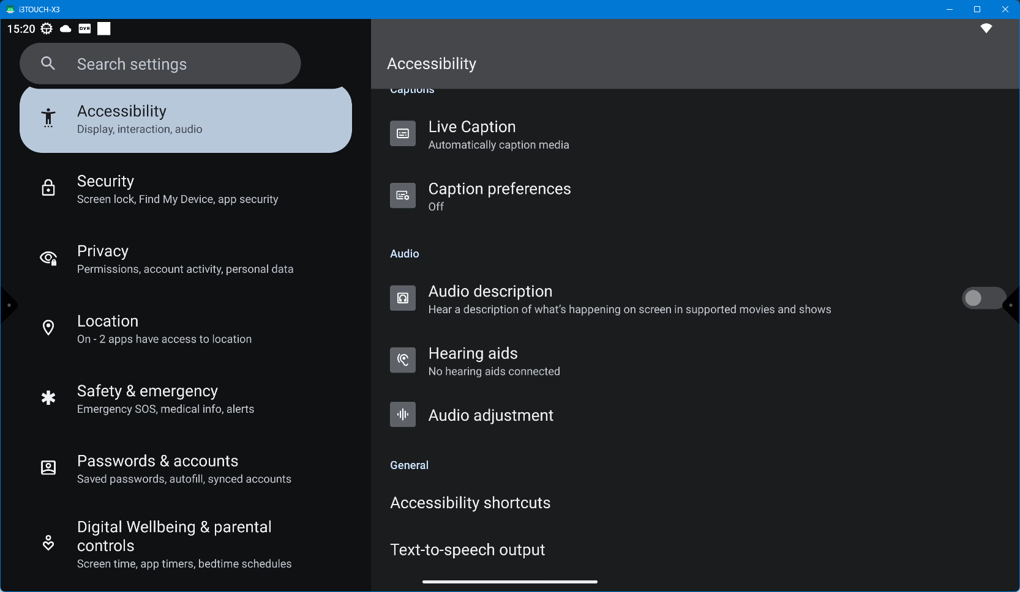The image size is (1020, 592).
Task: Open Text-to-speech output
Action: point(467,550)
